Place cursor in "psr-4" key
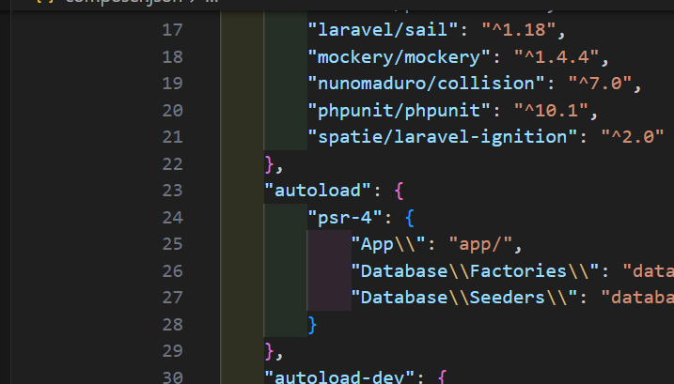The height and width of the screenshot is (384, 674). [345, 218]
